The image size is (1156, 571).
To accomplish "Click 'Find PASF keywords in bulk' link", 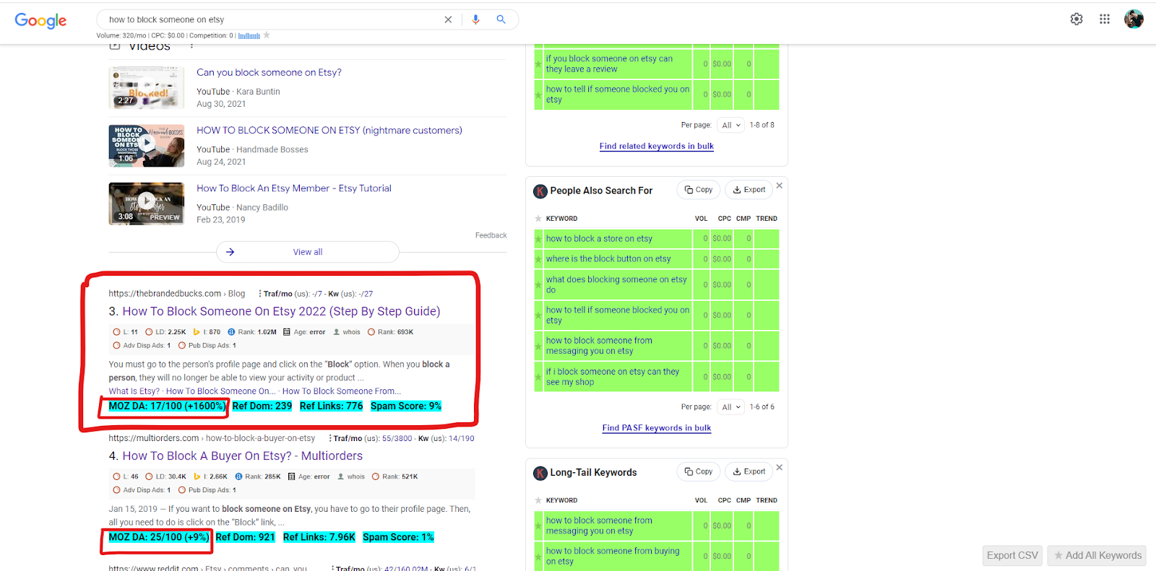I will (657, 428).
